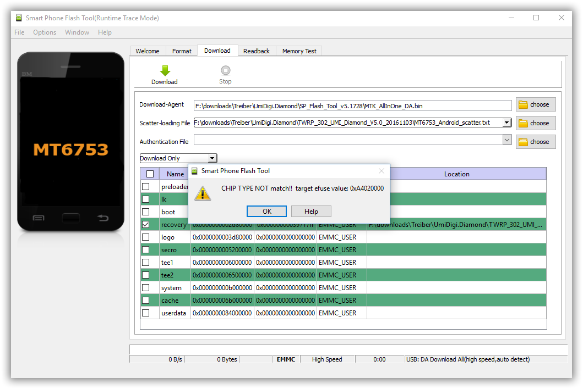Enable the system partition checkbox
583x389 pixels.
point(146,288)
